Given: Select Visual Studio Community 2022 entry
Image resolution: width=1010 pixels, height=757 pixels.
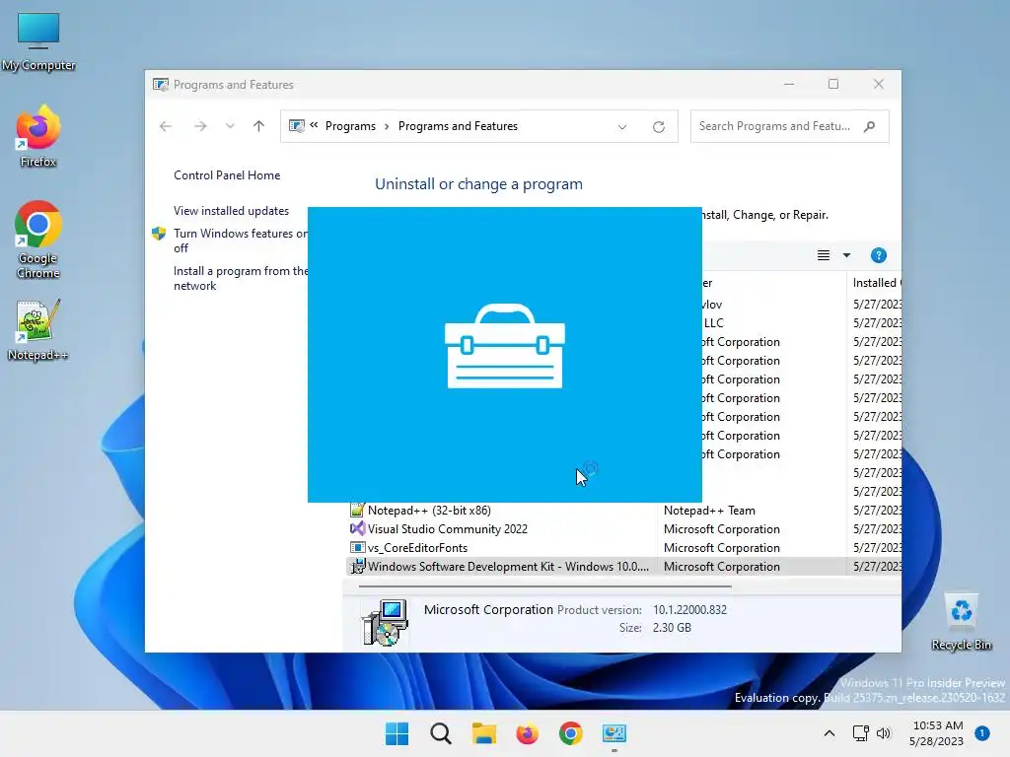Looking at the screenshot, I should [622, 529].
